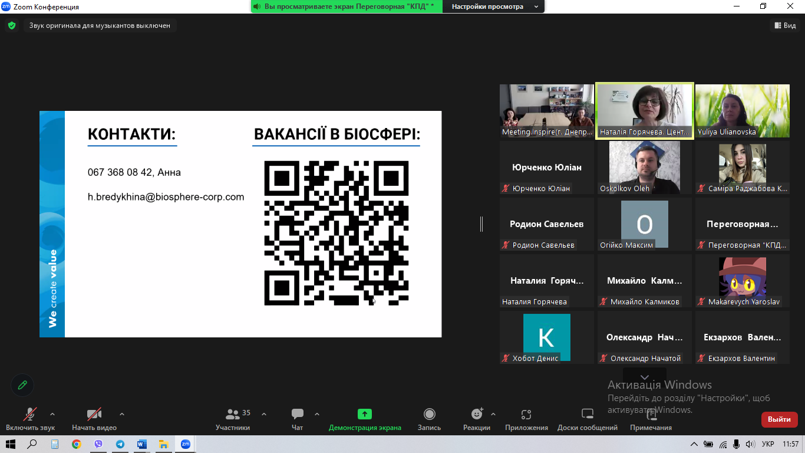Select Хобот Денис participant tile
The height and width of the screenshot is (453, 805).
tap(547, 337)
